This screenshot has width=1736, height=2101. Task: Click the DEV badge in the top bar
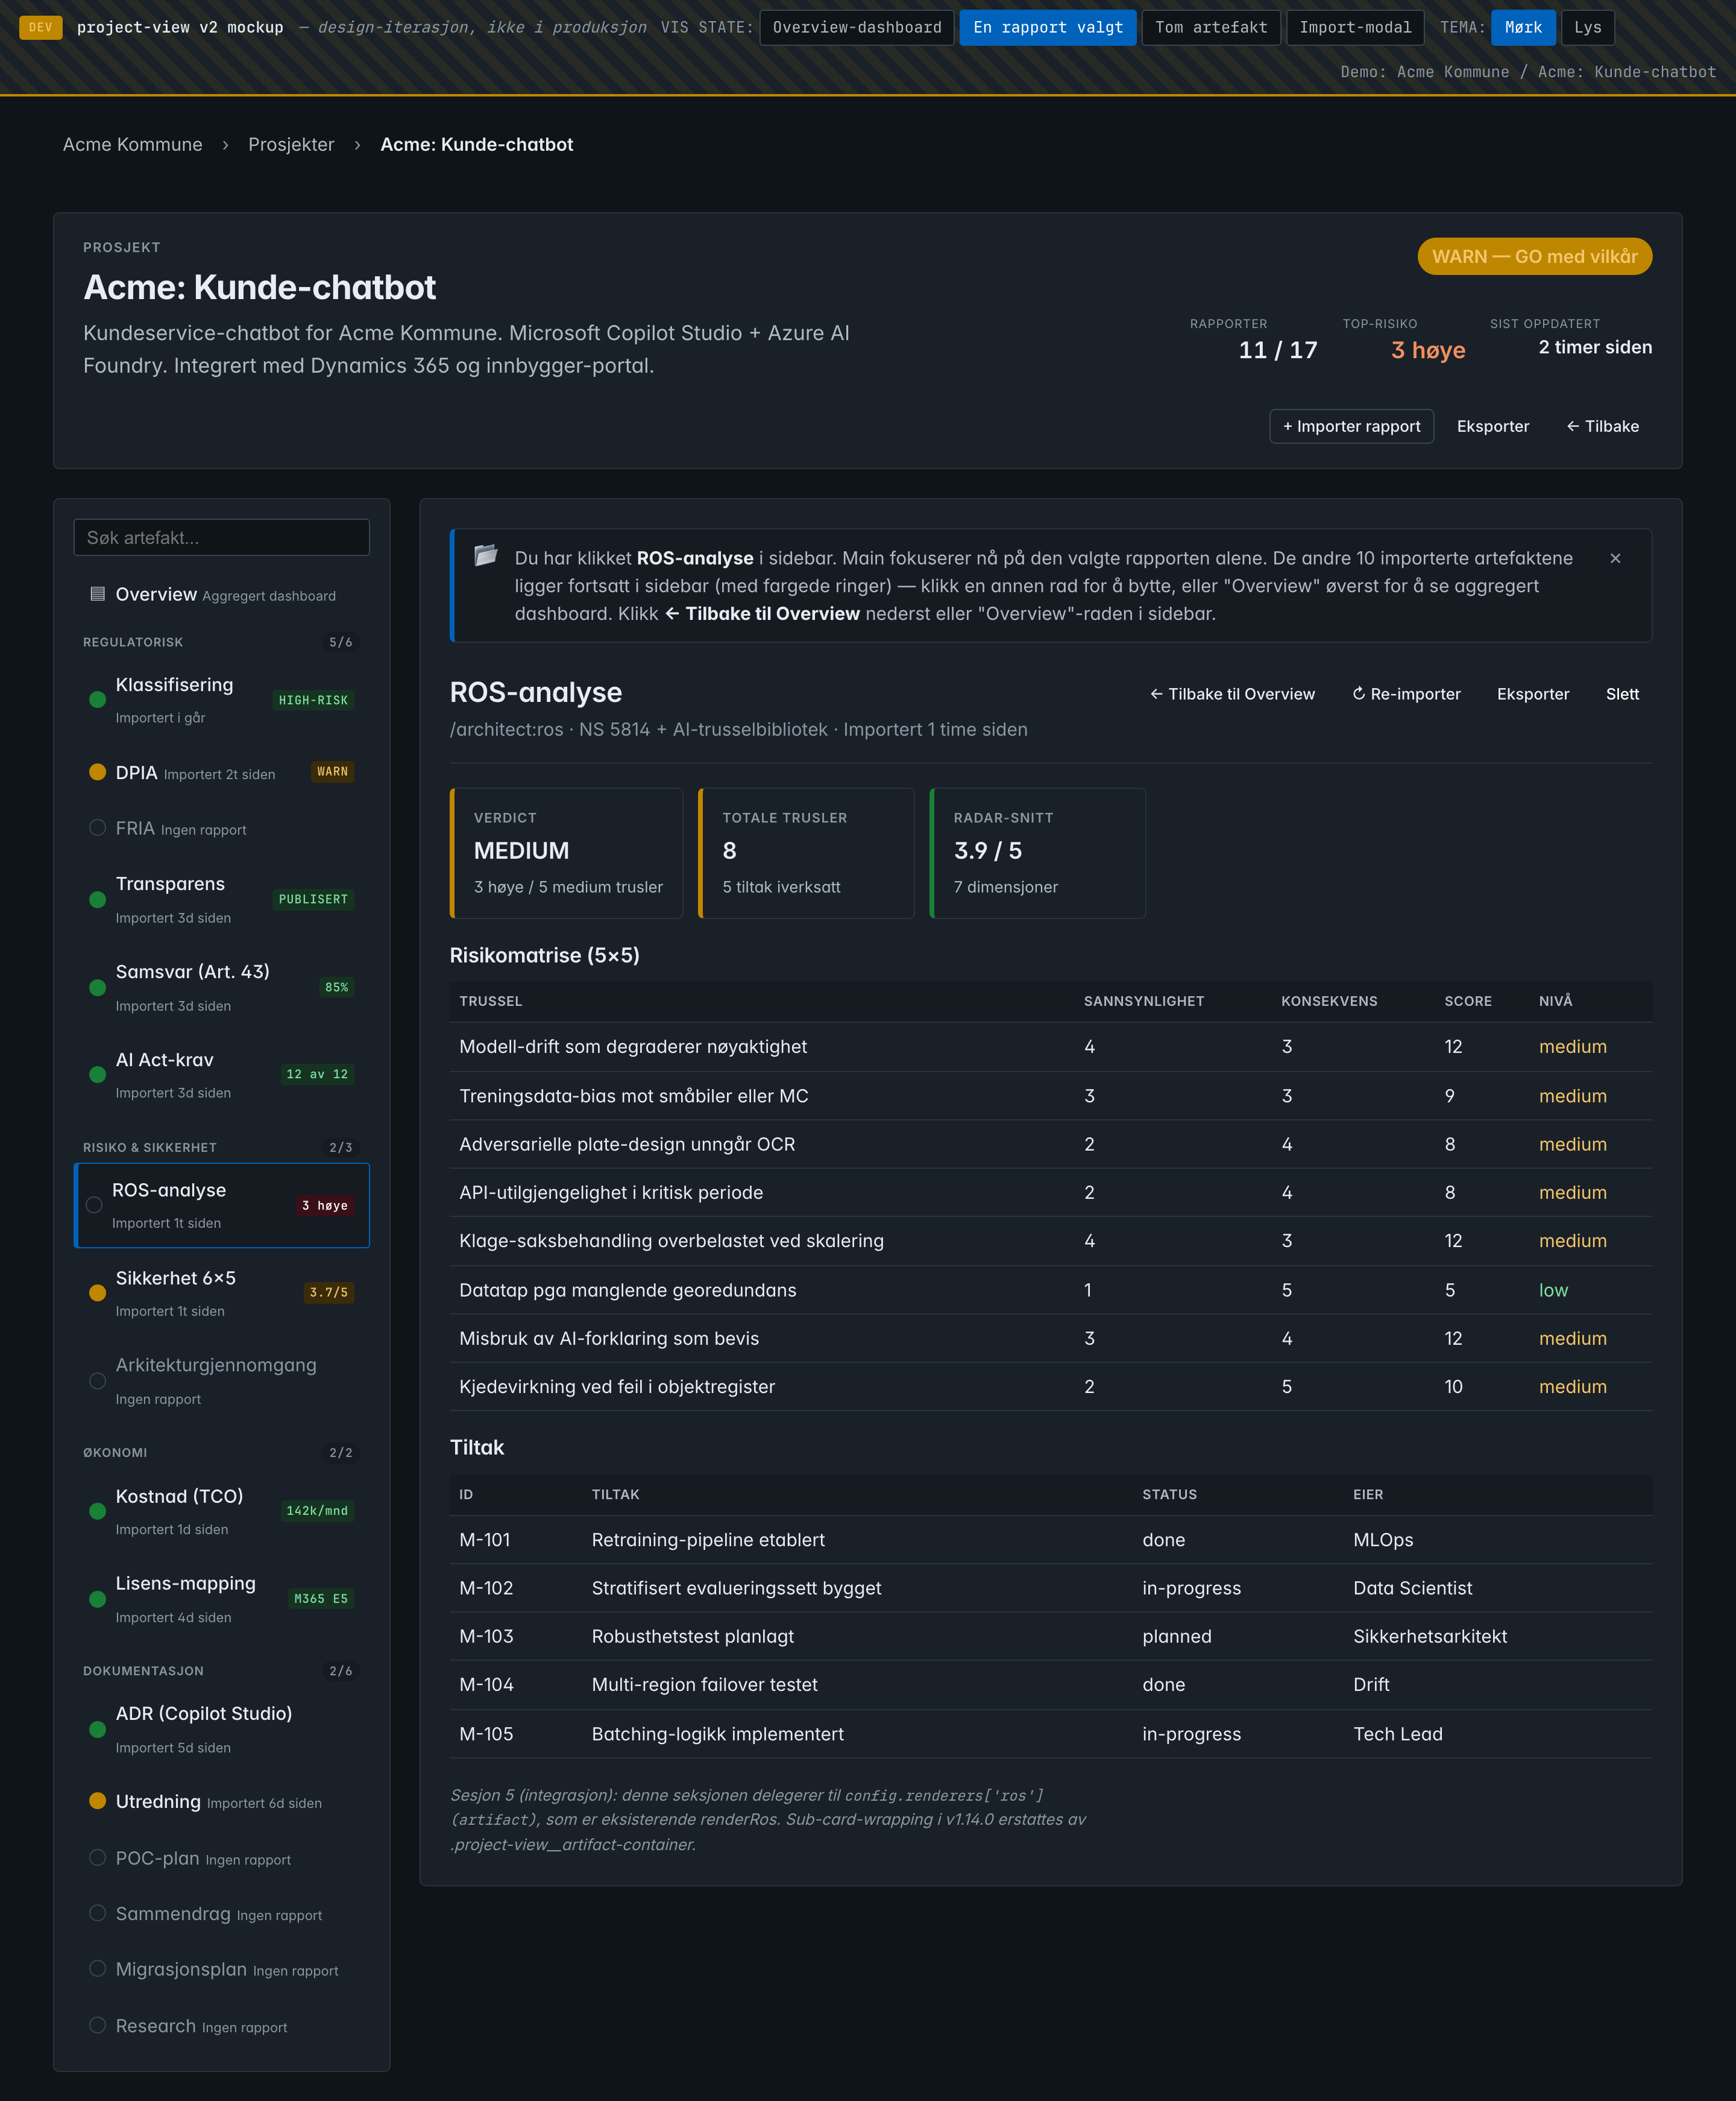41,27
